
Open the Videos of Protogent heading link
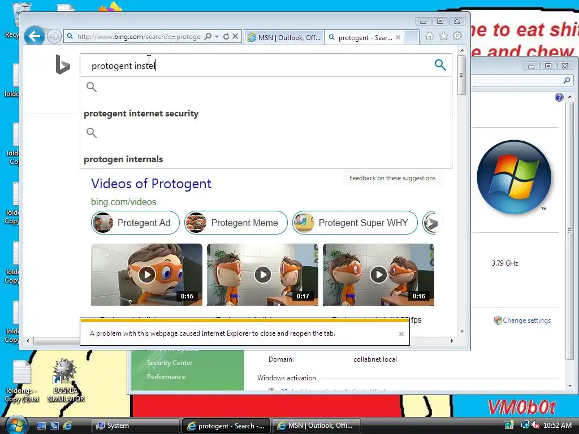click(151, 184)
